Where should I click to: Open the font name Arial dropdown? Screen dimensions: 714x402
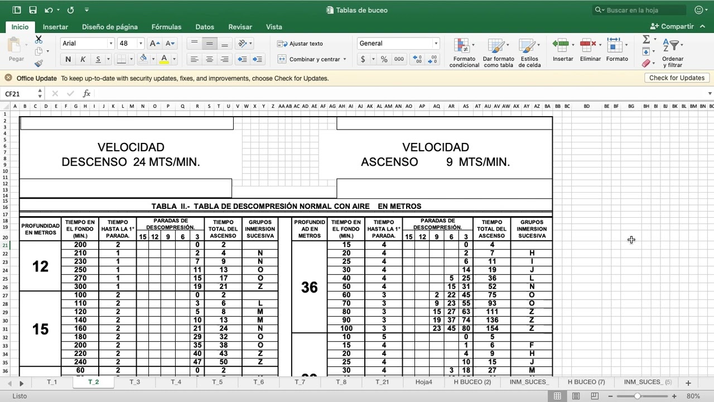pyautogui.click(x=110, y=43)
